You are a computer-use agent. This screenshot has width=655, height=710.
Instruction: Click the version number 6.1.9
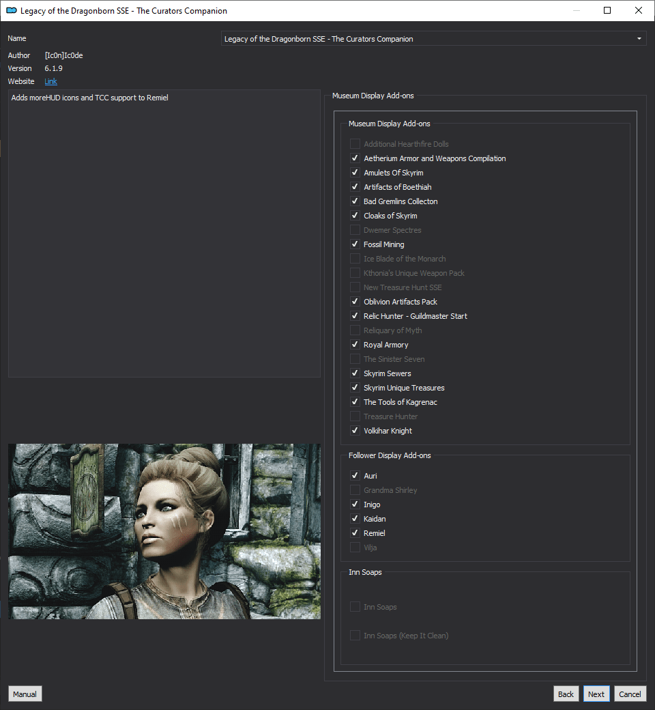coord(53,68)
